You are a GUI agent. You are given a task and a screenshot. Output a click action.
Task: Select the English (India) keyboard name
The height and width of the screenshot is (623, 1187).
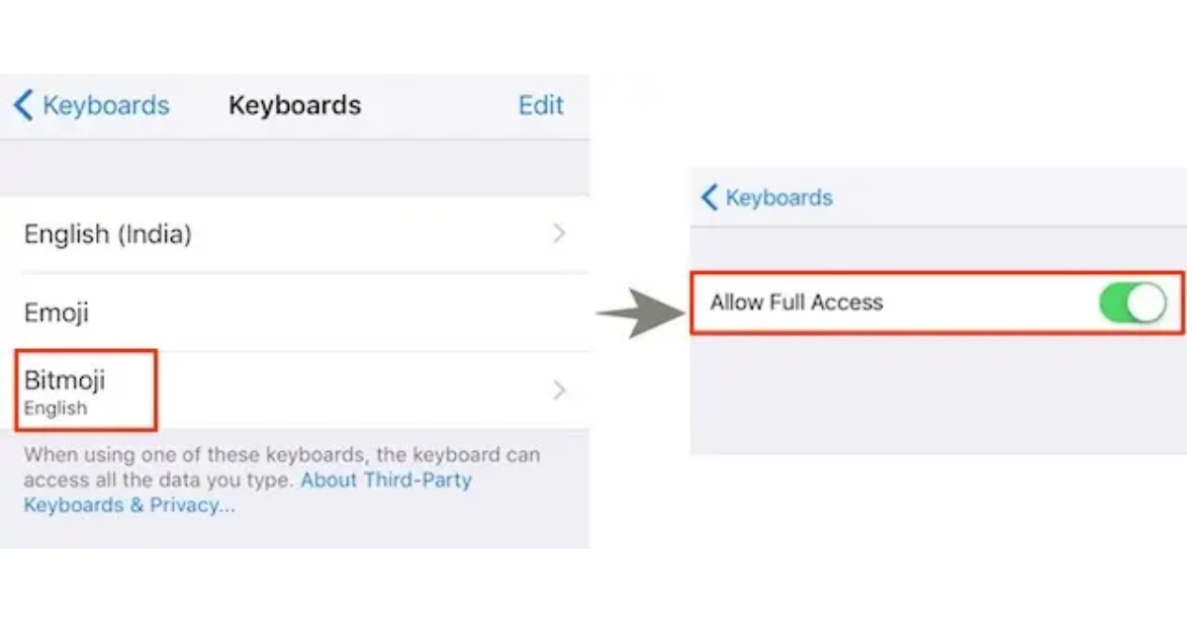108,234
